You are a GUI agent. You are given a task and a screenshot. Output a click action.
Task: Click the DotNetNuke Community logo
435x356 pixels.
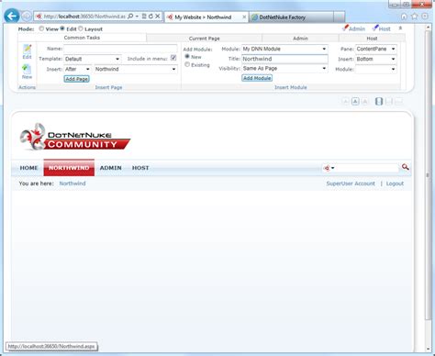(75, 137)
